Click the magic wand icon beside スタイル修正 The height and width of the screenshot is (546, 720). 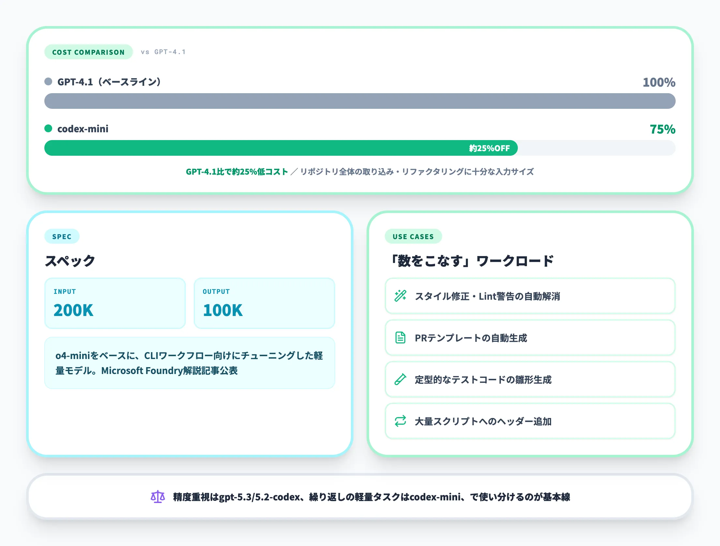click(x=400, y=296)
